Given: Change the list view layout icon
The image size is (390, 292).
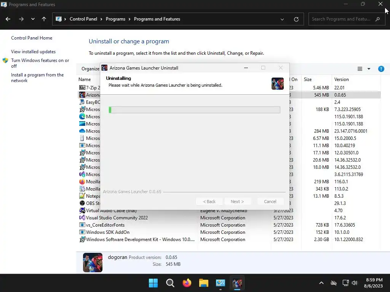Looking at the screenshot, I should (x=360, y=69).
